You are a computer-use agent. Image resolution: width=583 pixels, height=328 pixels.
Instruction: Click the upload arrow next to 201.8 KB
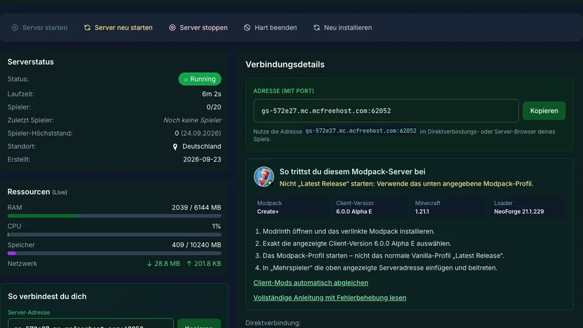[189, 263]
